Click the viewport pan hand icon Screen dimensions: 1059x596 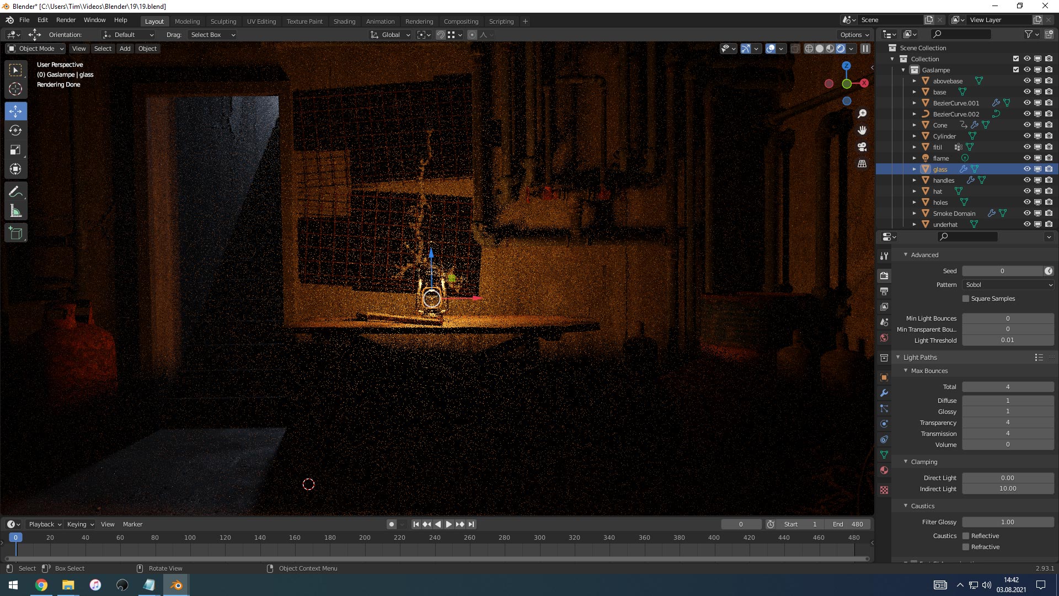tap(862, 130)
